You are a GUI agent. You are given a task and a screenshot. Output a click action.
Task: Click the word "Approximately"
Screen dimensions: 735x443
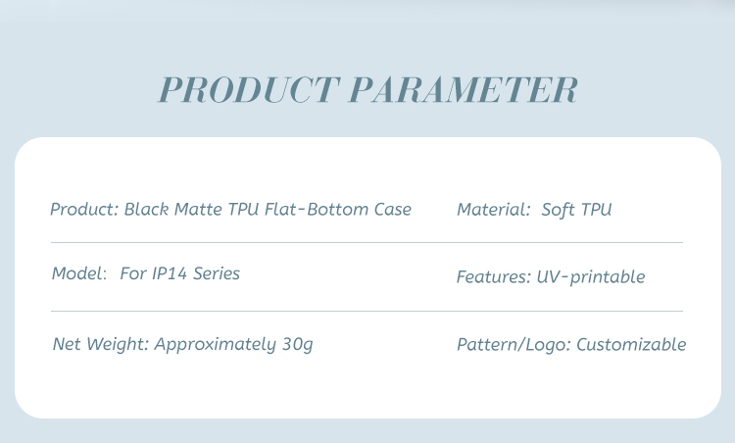pyautogui.click(x=215, y=345)
